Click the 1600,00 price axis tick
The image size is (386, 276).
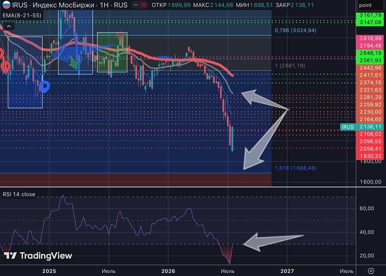pyautogui.click(x=371, y=182)
